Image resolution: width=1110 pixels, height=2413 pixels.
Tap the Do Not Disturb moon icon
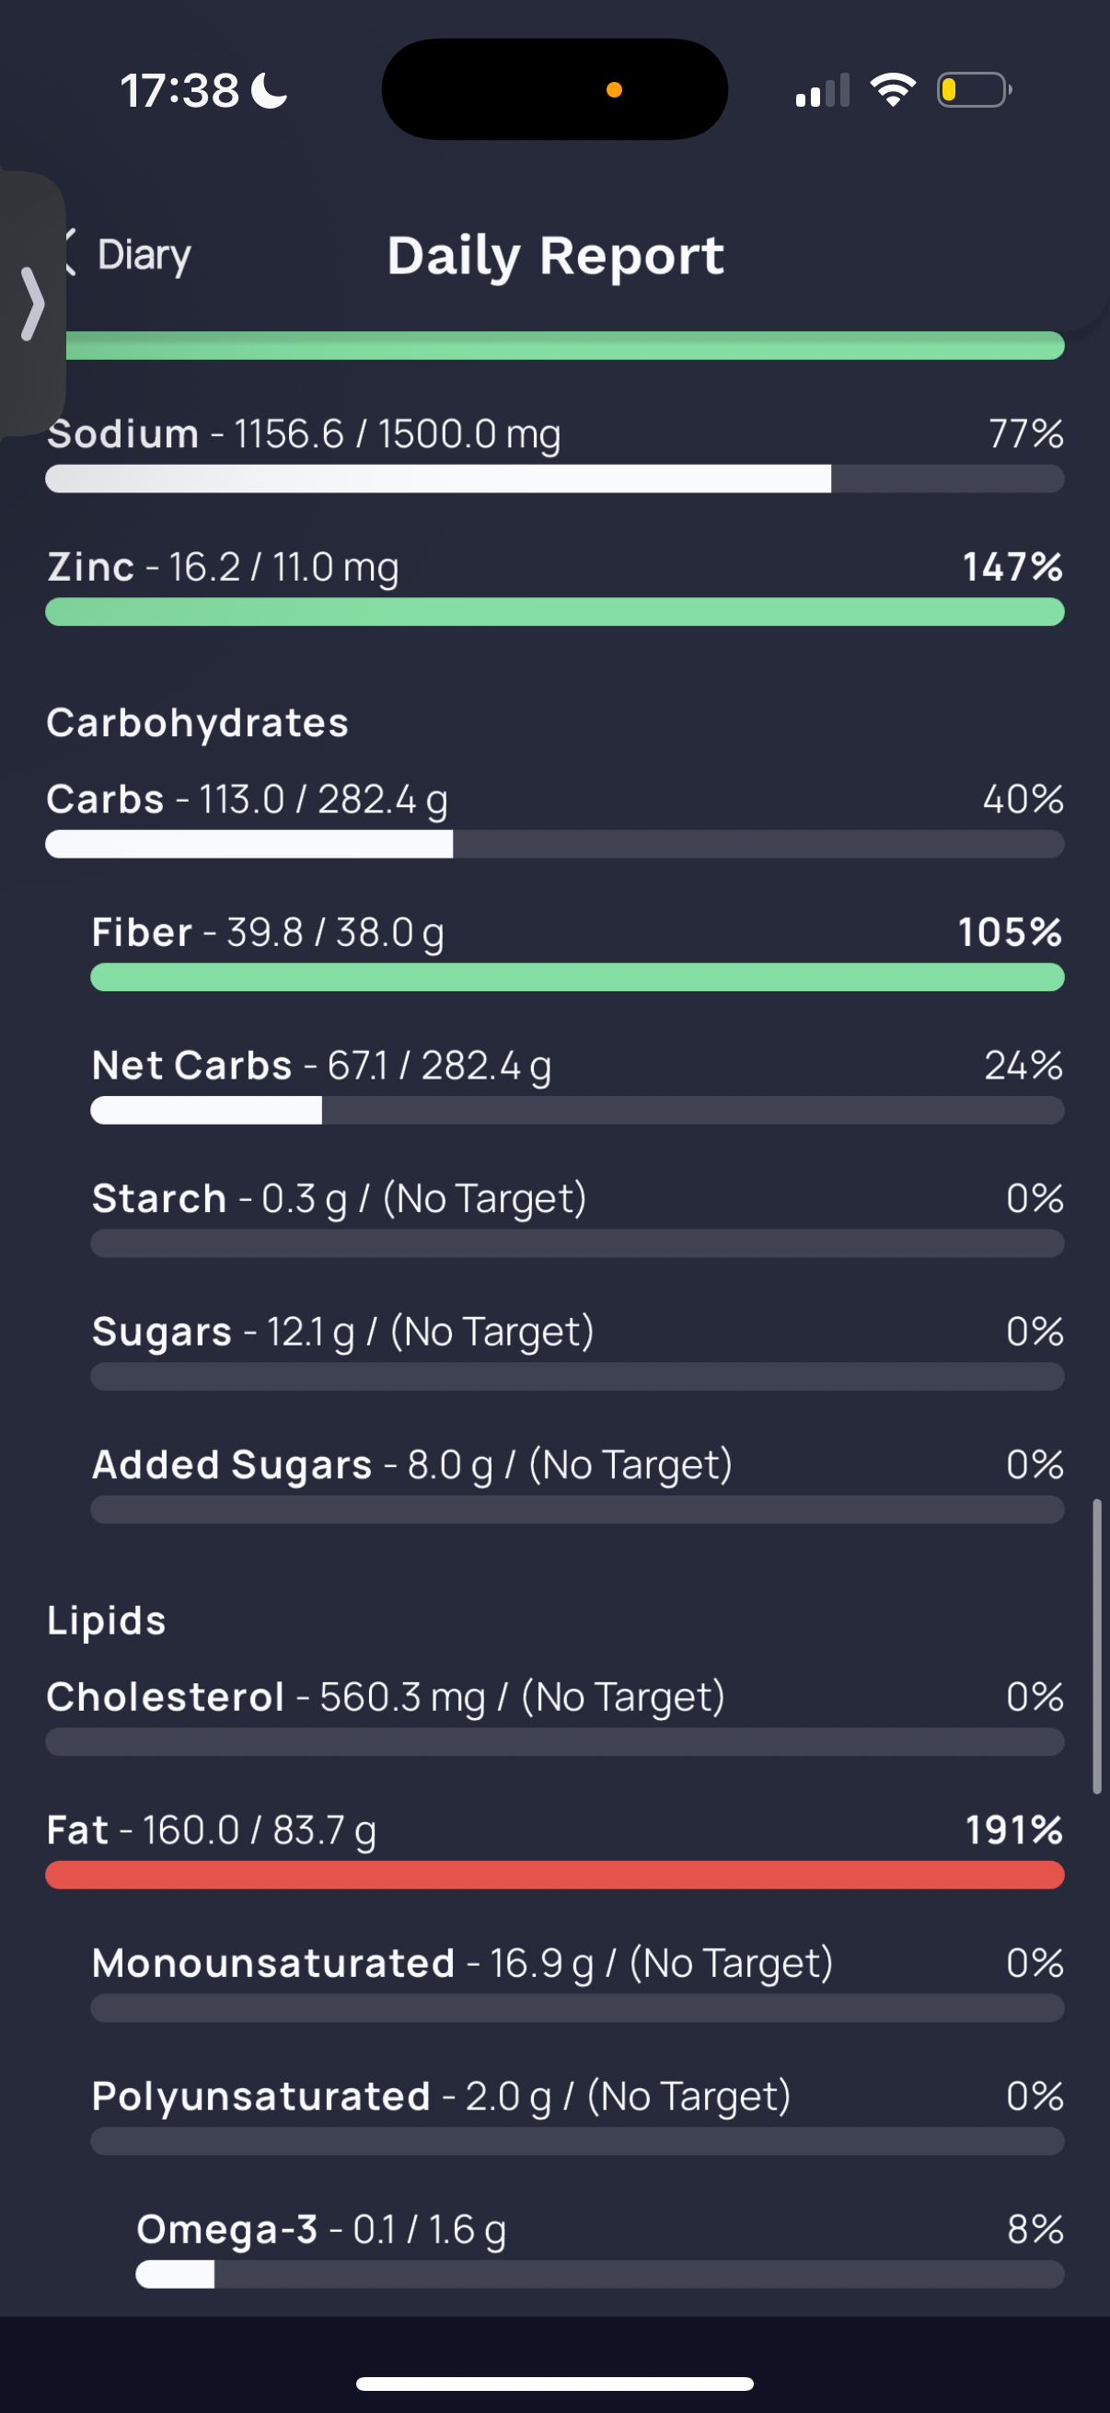(x=271, y=91)
